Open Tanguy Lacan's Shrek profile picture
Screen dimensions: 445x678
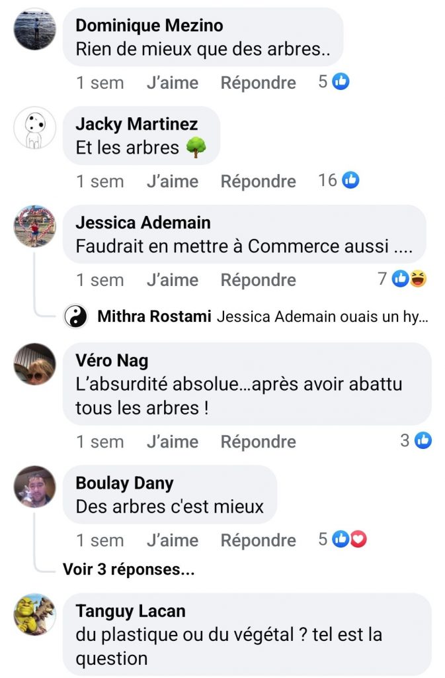click(x=34, y=614)
